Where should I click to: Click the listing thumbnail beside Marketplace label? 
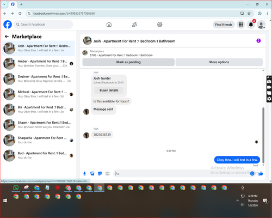85,53
